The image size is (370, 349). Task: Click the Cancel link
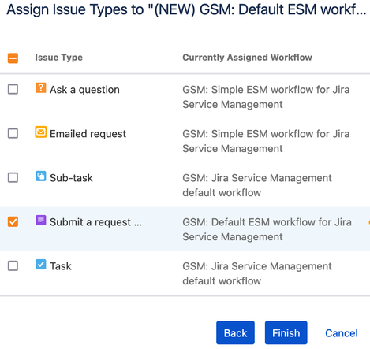coord(342,333)
